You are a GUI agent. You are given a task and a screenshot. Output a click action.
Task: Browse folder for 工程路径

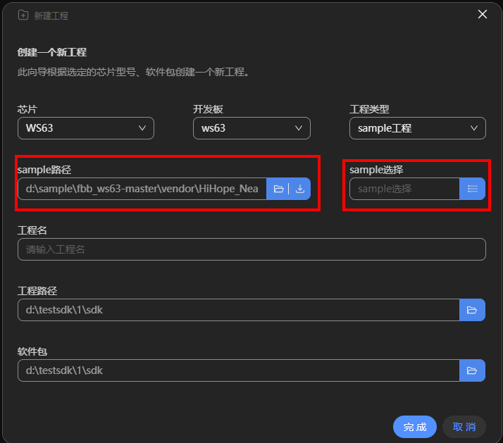point(472,310)
